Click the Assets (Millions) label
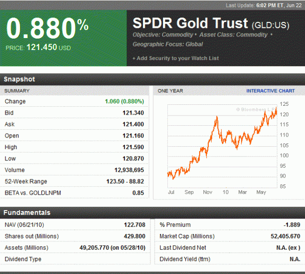 tap(26, 248)
